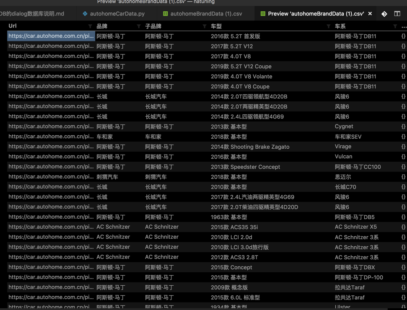407x310 pixels.
Task: Select the 车系 cell 思迈尔
Action: [342, 177]
